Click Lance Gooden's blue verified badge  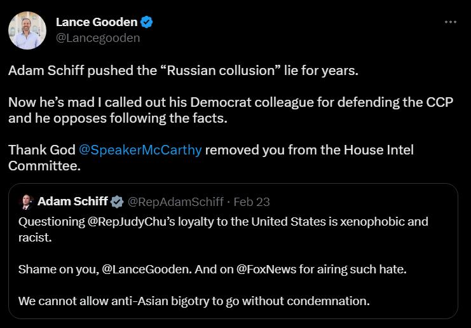click(x=147, y=22)
